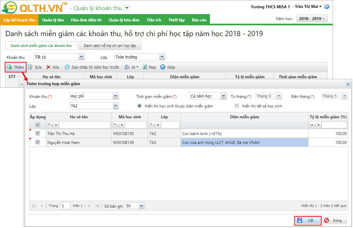353x228 pixels.
Task: Click the Họ và tên filter input
Action: (x=85, y=125)
